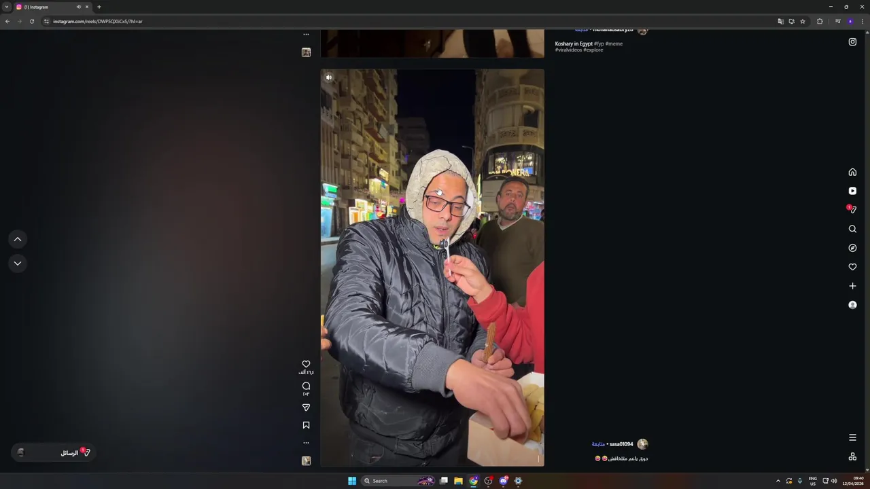Open the taskbar clock and date
Viewport: 870px width, 489px height.
[853, 481]
